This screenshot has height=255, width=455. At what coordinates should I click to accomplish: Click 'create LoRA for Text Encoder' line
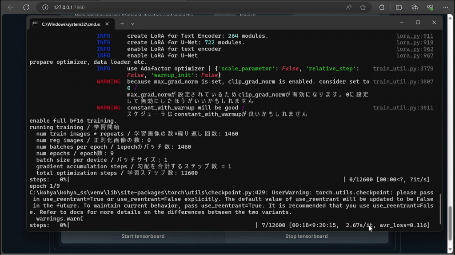pos(198,36)
